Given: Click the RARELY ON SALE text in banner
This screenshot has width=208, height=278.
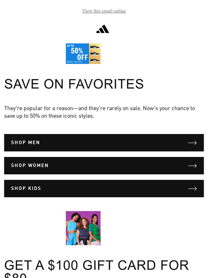Looking at the screenshot, I should [x=75, y=62].
